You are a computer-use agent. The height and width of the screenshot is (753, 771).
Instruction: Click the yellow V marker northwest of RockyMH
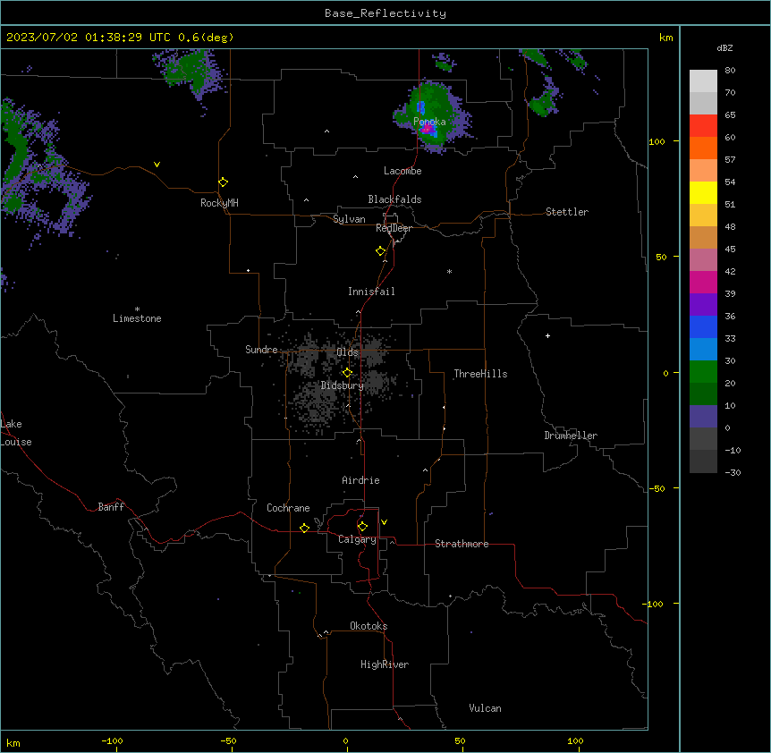pyautogui.click(x=157, y=165)
